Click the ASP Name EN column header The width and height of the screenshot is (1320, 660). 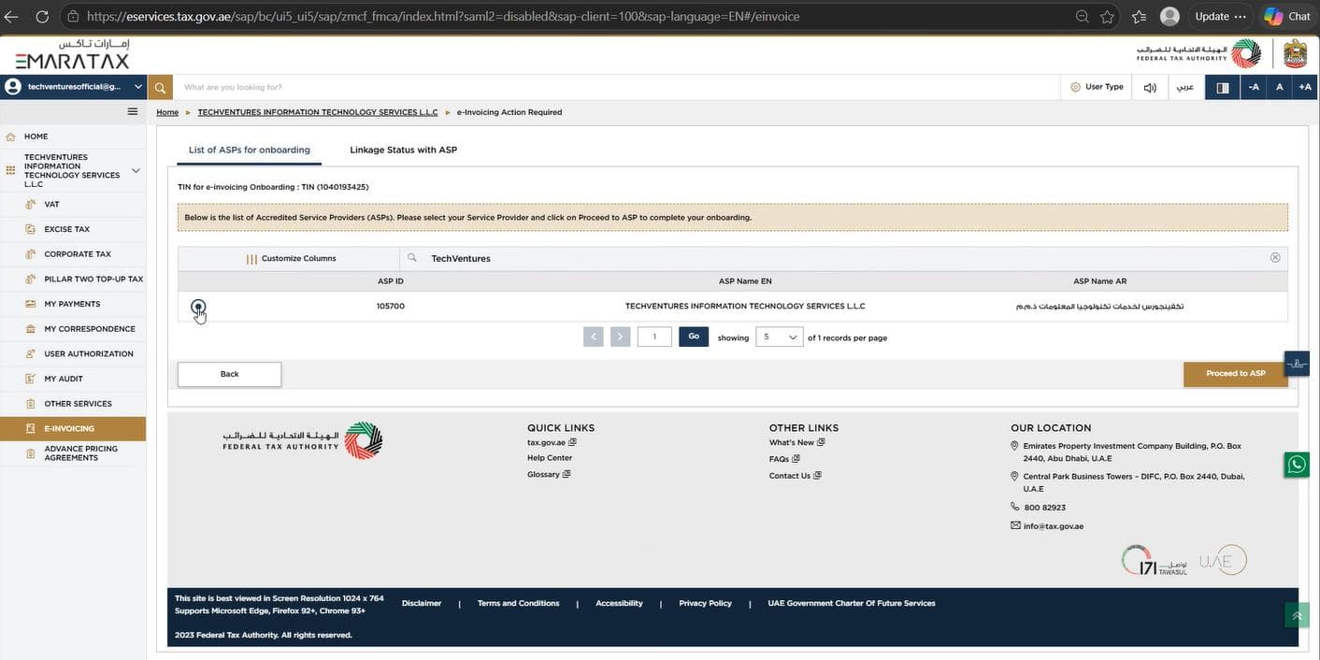745,281
